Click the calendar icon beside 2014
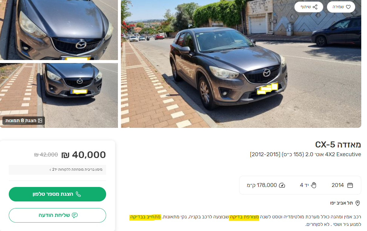The width and height of the screenshot is (367, 231). [350, 185]
